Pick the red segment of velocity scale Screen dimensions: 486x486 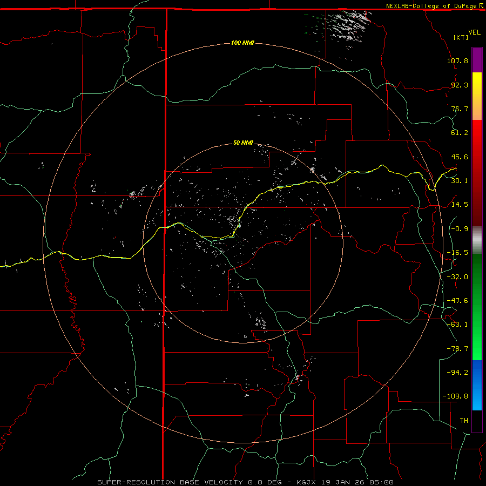477,173
